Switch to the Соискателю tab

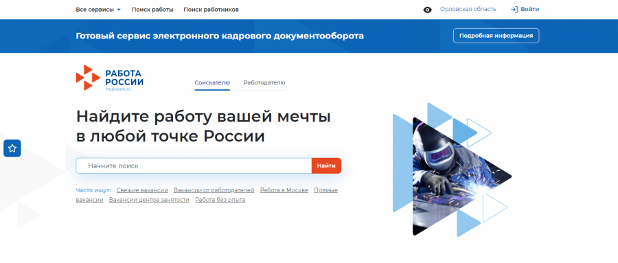click(212, 83)
